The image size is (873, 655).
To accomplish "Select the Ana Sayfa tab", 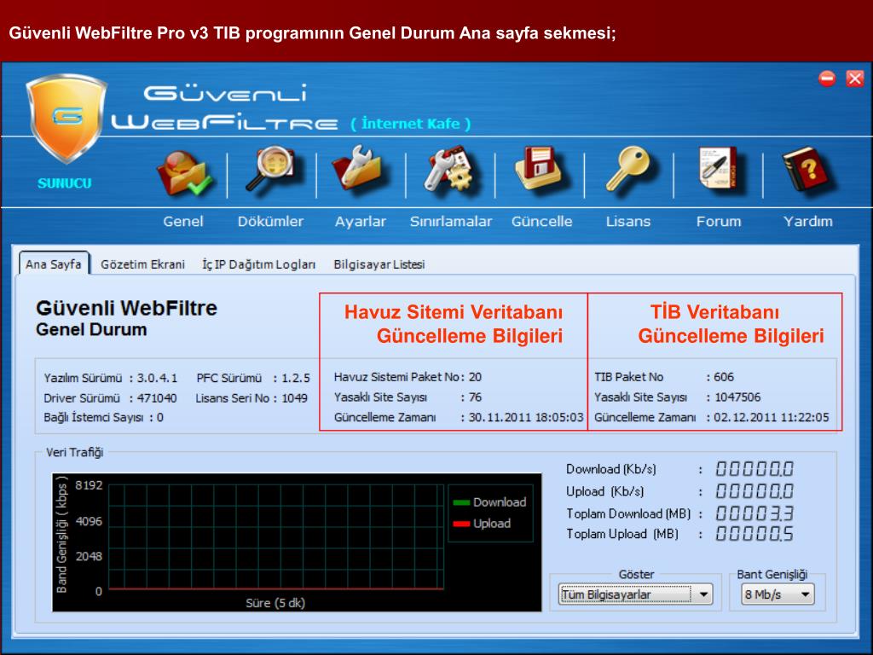I will (54, 264).
